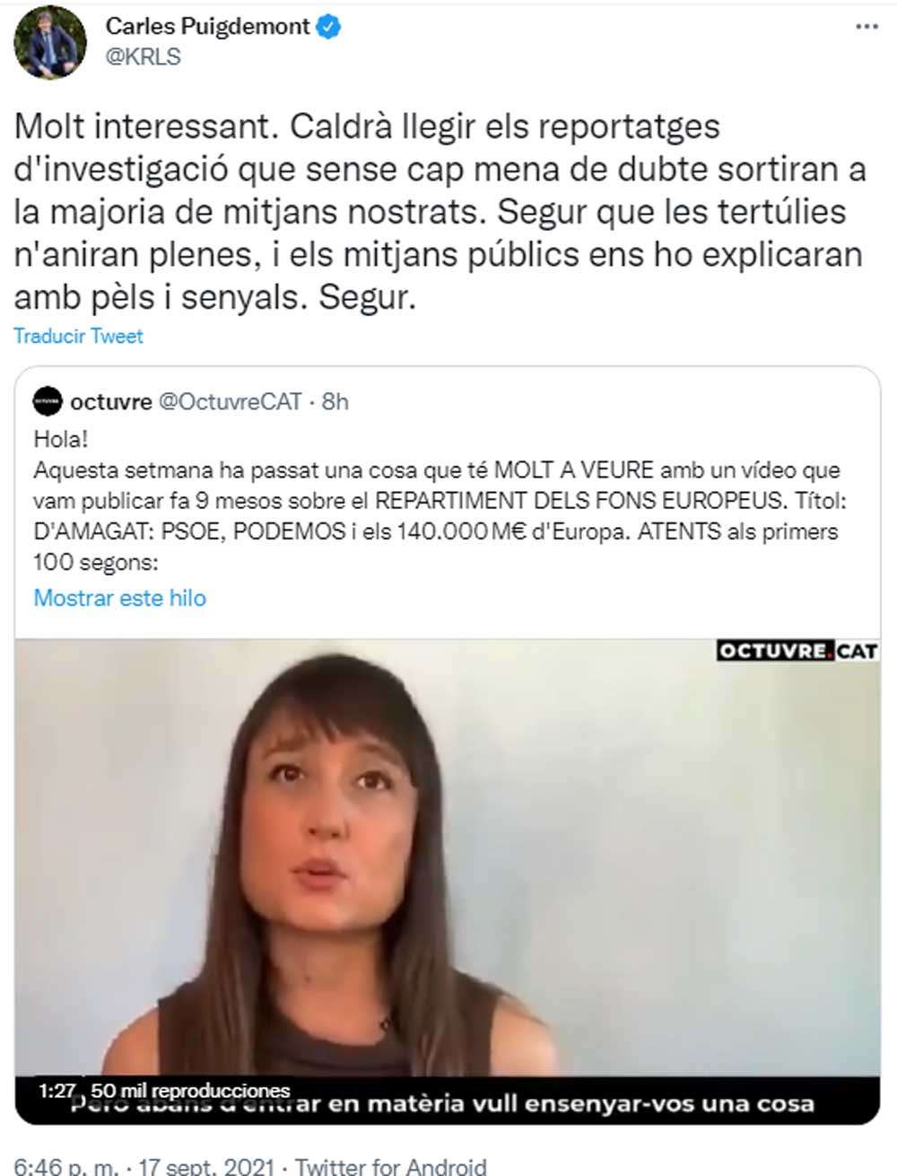Viewport: 897px width, 1176px height.
Task: Click the 50 mil reproducciones view count
Action: [191, 1092]
